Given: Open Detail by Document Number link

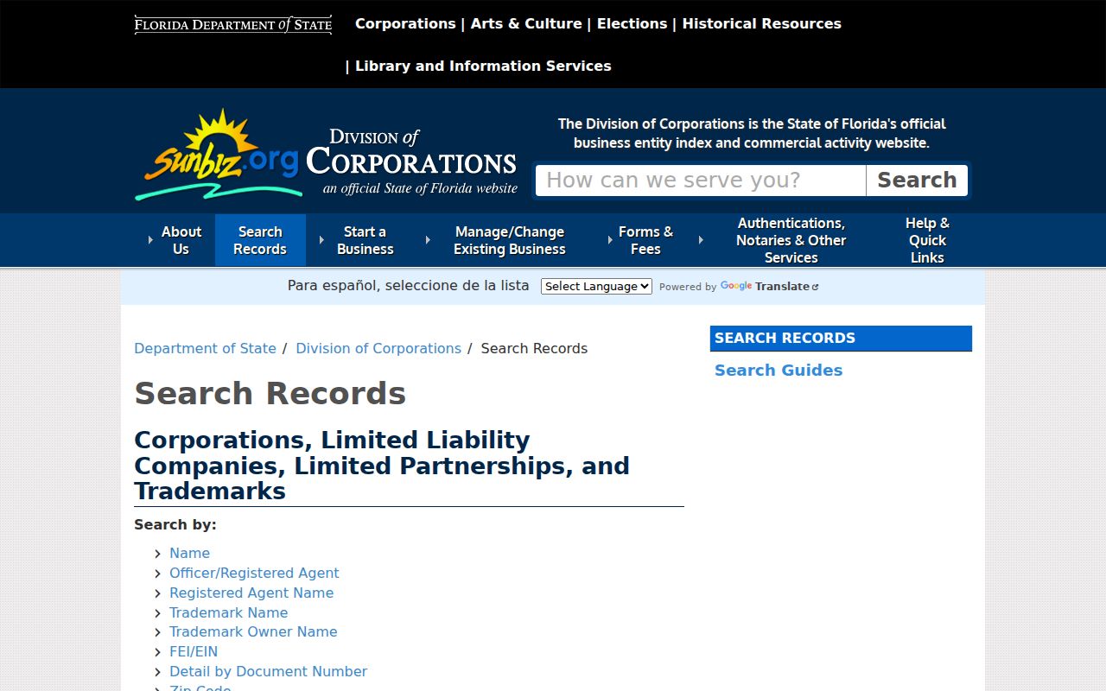Looking at the screenshot, I should 268,671.
